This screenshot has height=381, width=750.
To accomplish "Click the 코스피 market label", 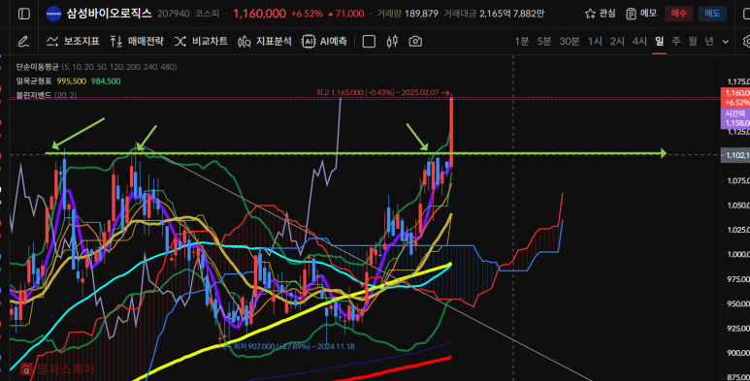I will (206, 14).
